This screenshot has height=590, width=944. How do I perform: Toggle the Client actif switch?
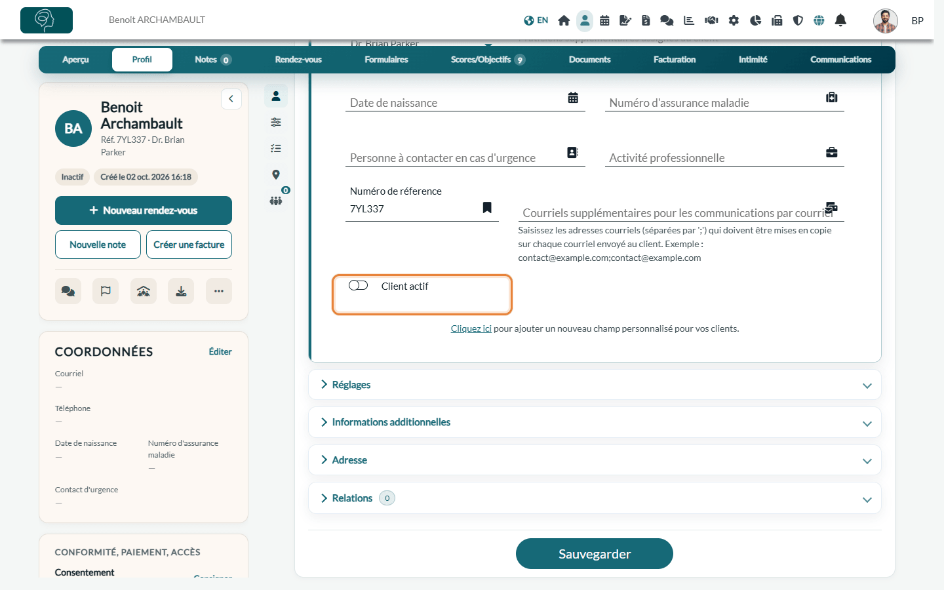point(359,285)
